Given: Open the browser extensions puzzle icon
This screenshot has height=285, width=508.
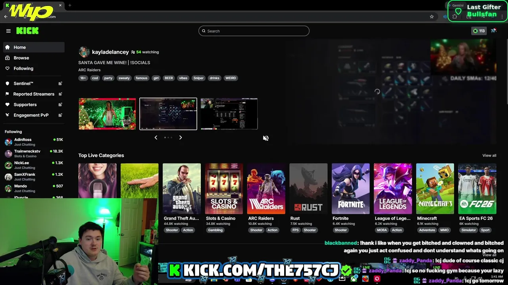Looking at the screenshot, I should point(455,17).
